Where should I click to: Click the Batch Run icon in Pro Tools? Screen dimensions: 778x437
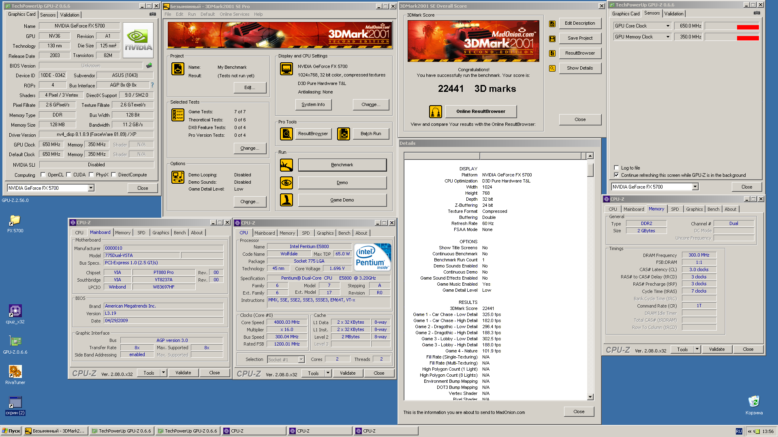pos(344,134)
